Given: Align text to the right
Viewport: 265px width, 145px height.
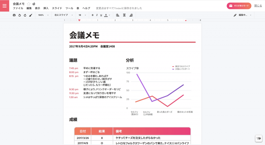Looking at the screenshot, I should click(131, 15).
